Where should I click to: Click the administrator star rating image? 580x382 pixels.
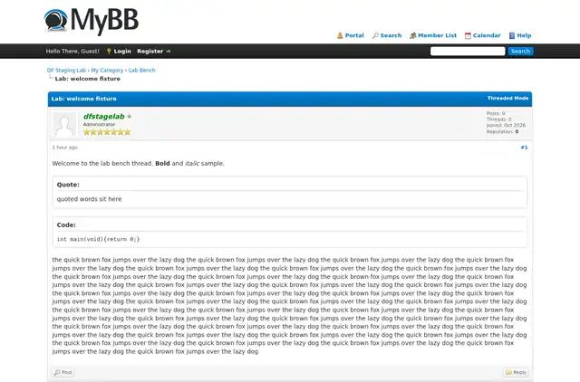coord(107,132)
